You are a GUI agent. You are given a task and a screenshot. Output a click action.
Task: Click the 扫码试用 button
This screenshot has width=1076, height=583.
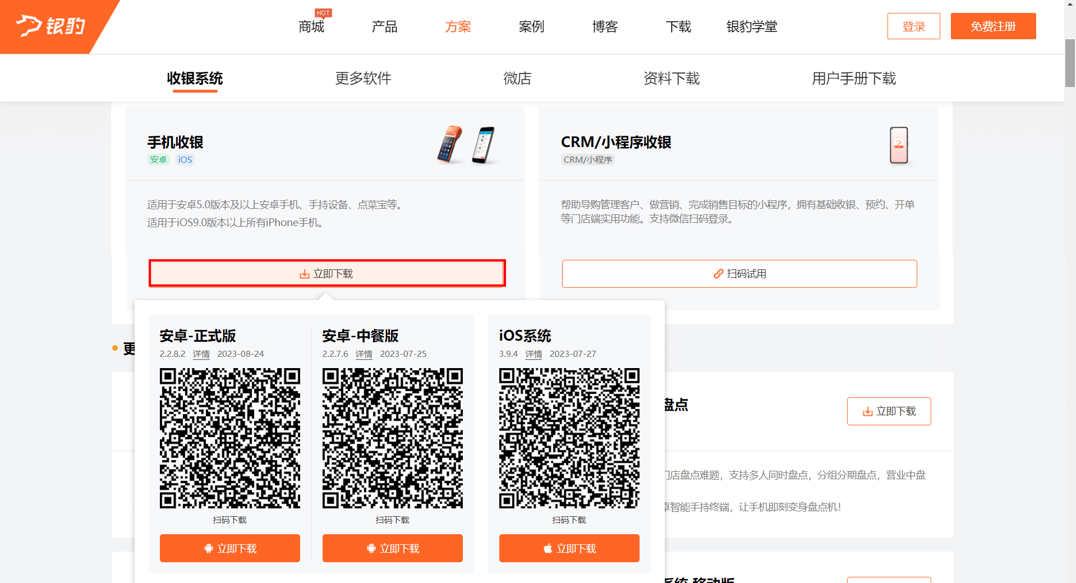(x=739, y=274)
